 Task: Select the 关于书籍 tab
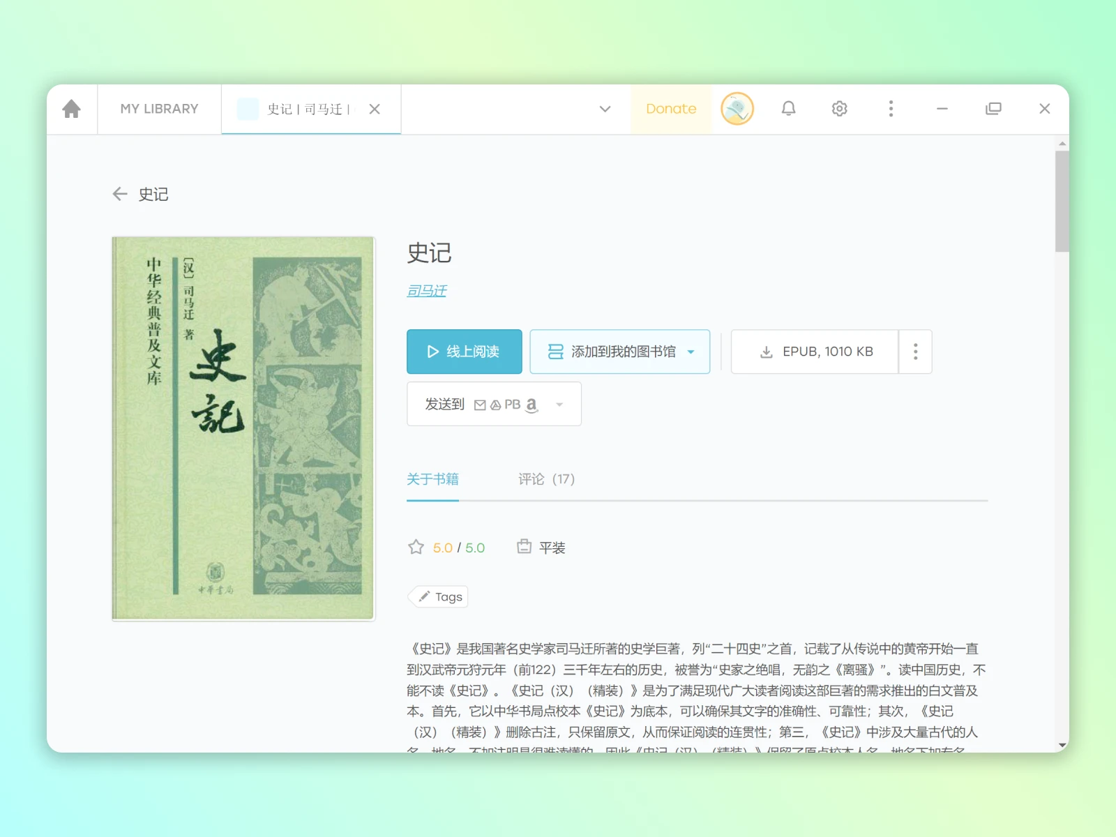432,479
